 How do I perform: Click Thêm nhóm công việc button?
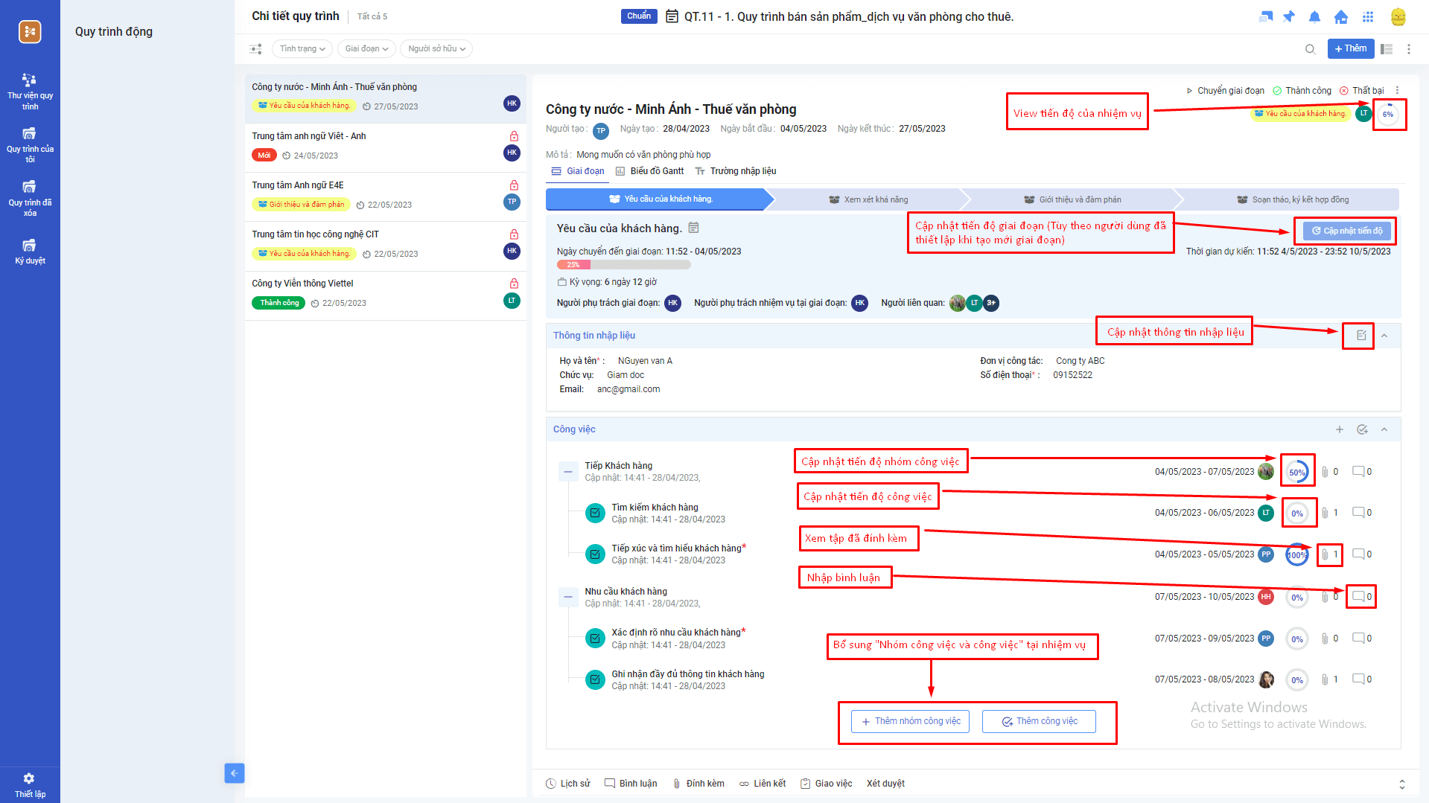[x=910, y=721]
